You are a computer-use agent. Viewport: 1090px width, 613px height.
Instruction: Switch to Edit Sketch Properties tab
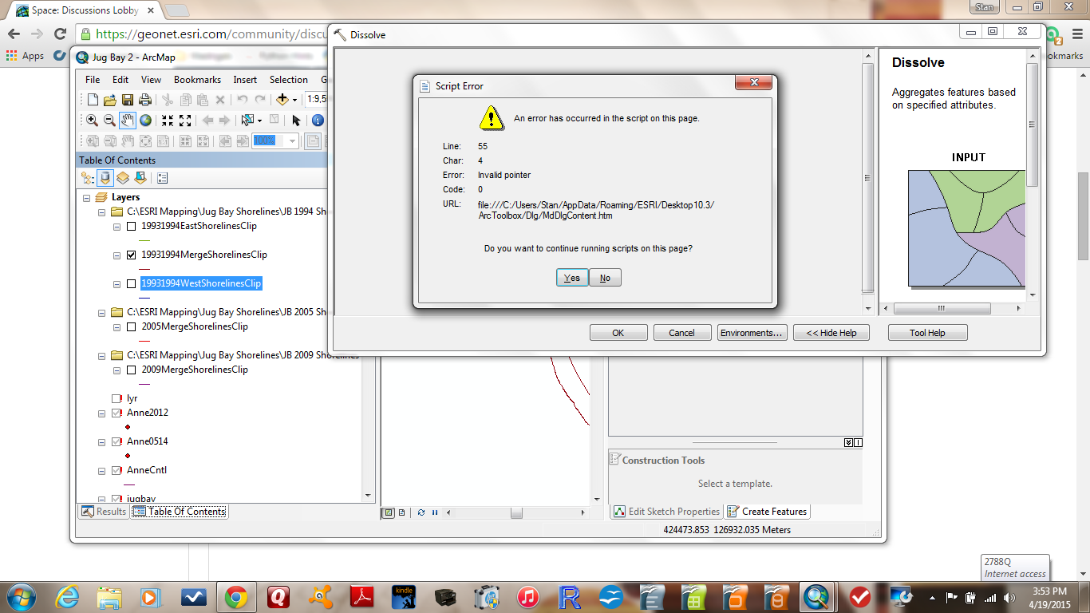click(666, 512)
